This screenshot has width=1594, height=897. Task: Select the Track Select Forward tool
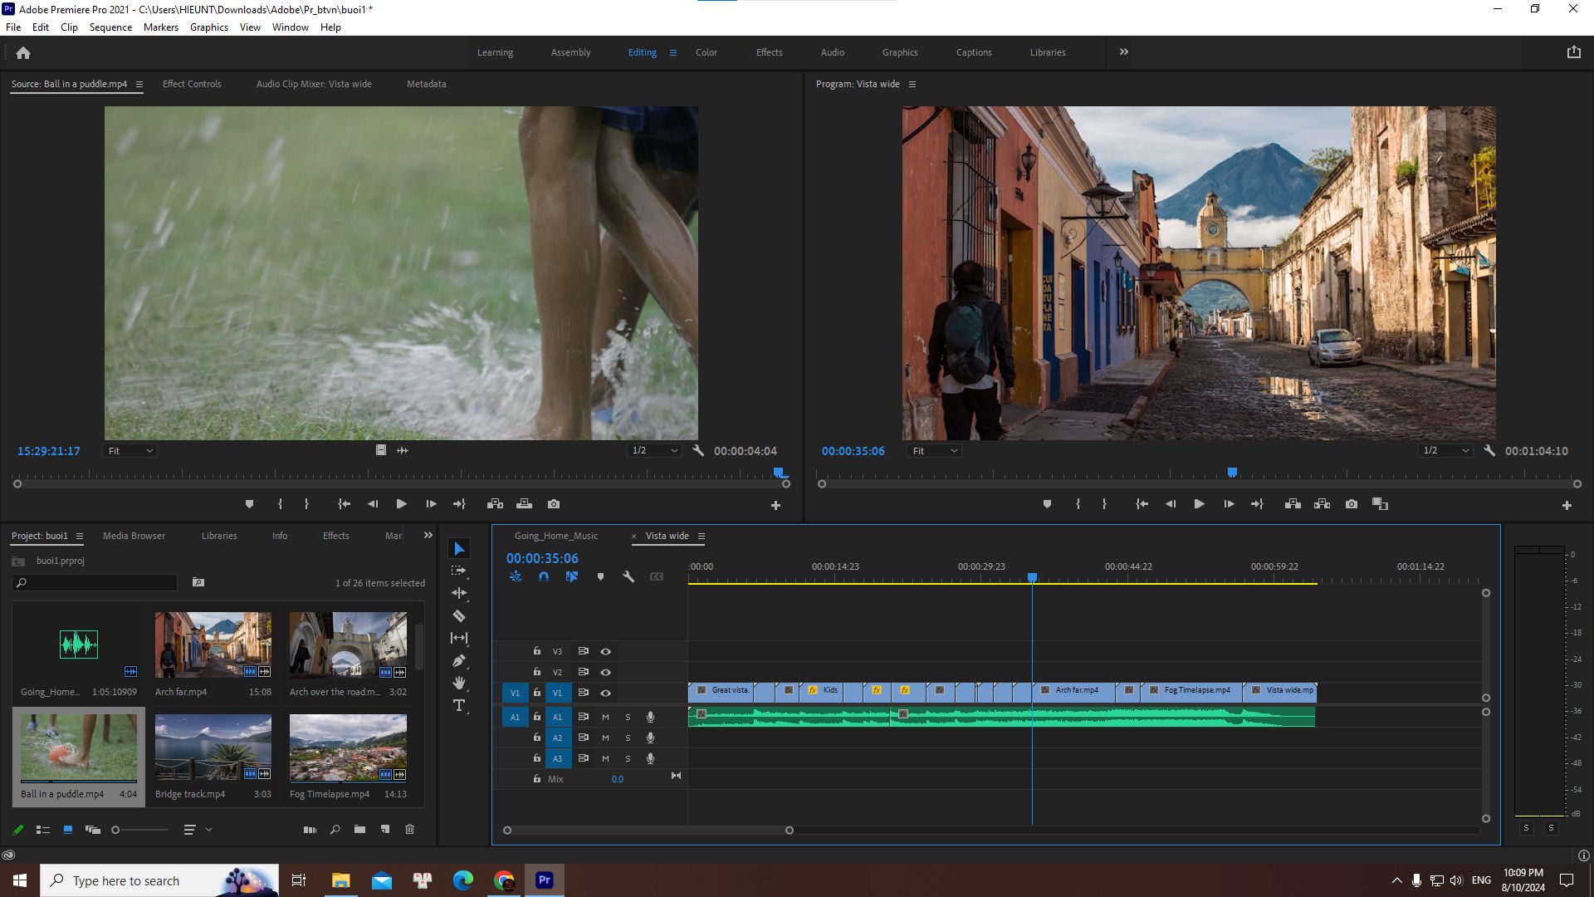pyautogui.click(x=459, y=571)
